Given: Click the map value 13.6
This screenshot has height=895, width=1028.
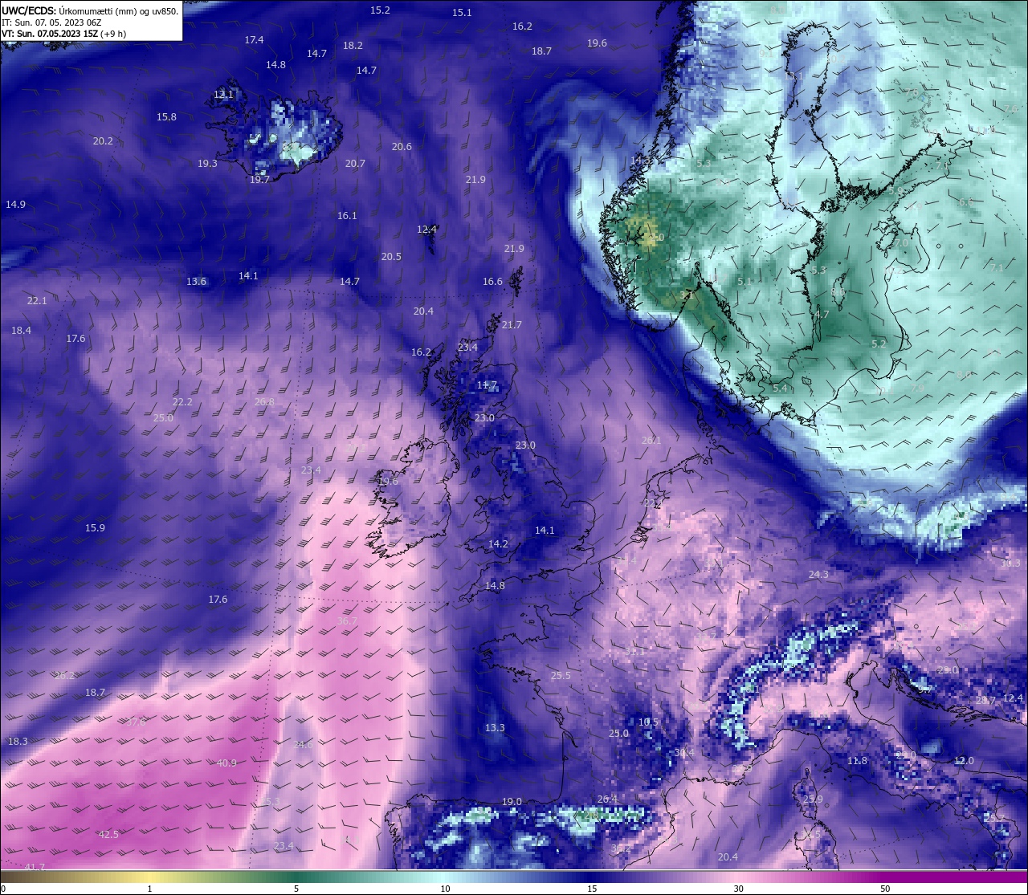Looking at the screenshot, I should [196, 282].
